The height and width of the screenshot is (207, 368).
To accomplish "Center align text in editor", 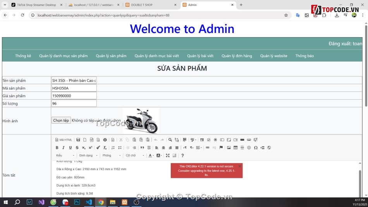I will click(x=163, y=148).
